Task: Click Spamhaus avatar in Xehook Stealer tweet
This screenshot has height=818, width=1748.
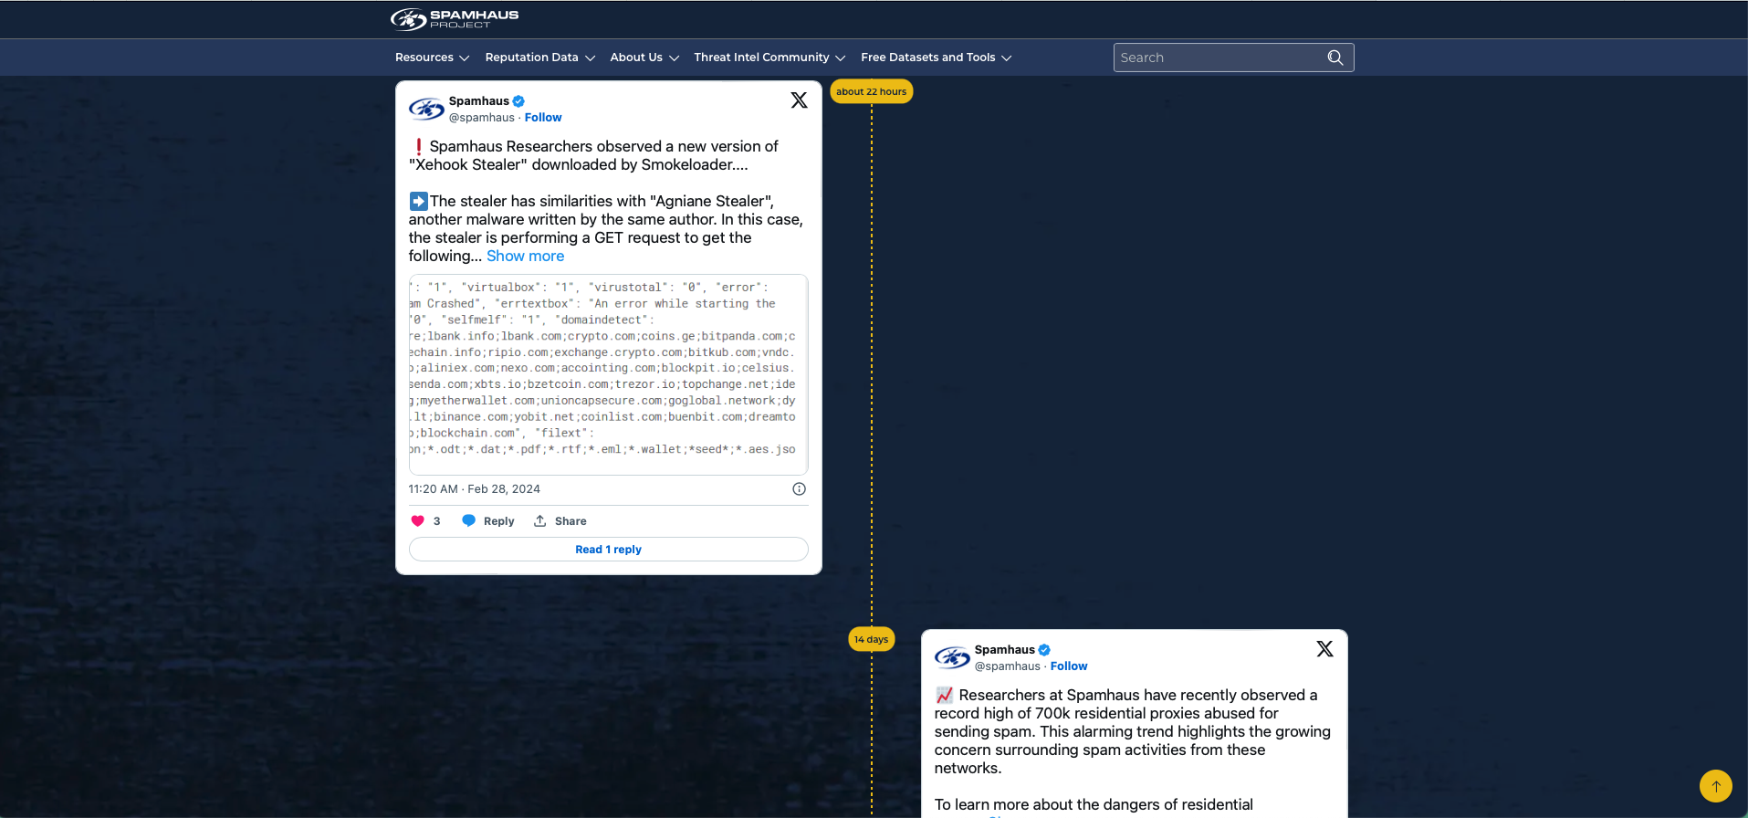Action: (426, 109)
